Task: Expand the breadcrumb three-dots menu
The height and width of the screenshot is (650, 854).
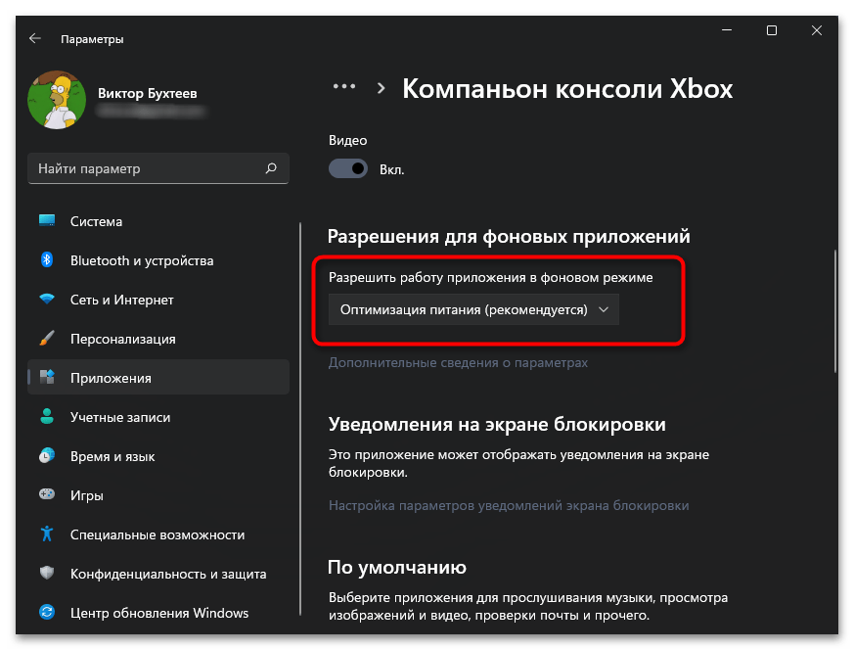Action: [x=343, y=87]
